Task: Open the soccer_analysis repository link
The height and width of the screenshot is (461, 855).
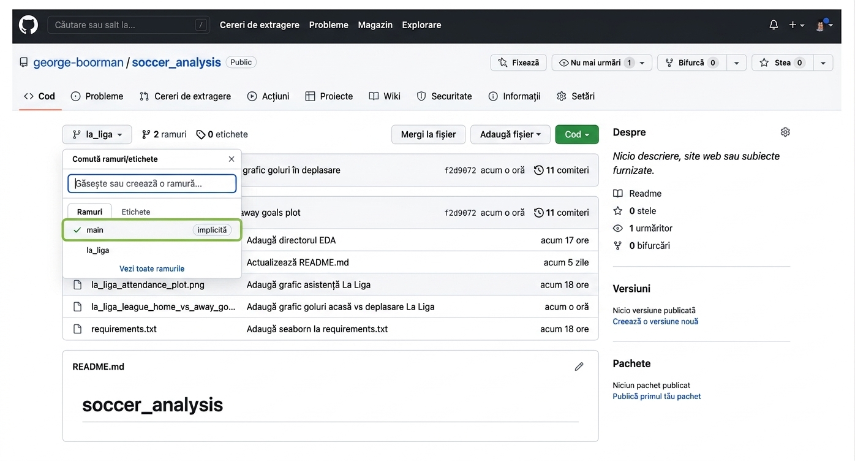Action: [x=176, y=63]
